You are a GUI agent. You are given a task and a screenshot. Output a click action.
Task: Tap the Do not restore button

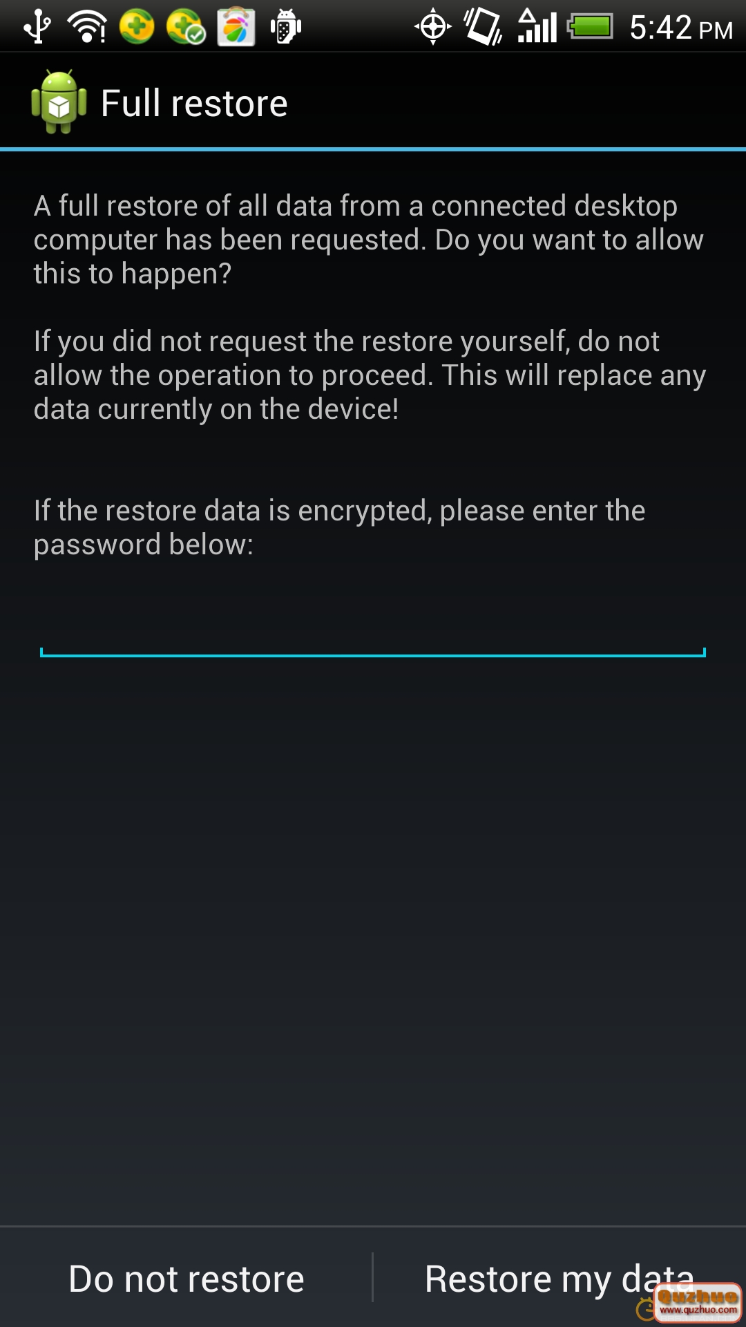186,1278
